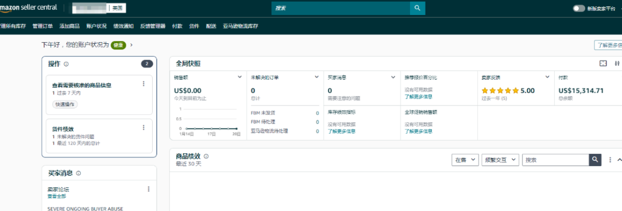Open settings sliders icon in 全局快照
This screenshot has width=622, height=211.
point(617,63)
